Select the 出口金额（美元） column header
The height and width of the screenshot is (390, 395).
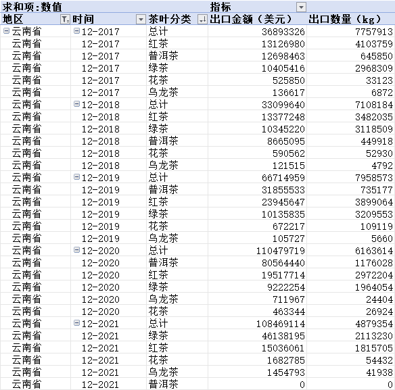click(251, 19)
